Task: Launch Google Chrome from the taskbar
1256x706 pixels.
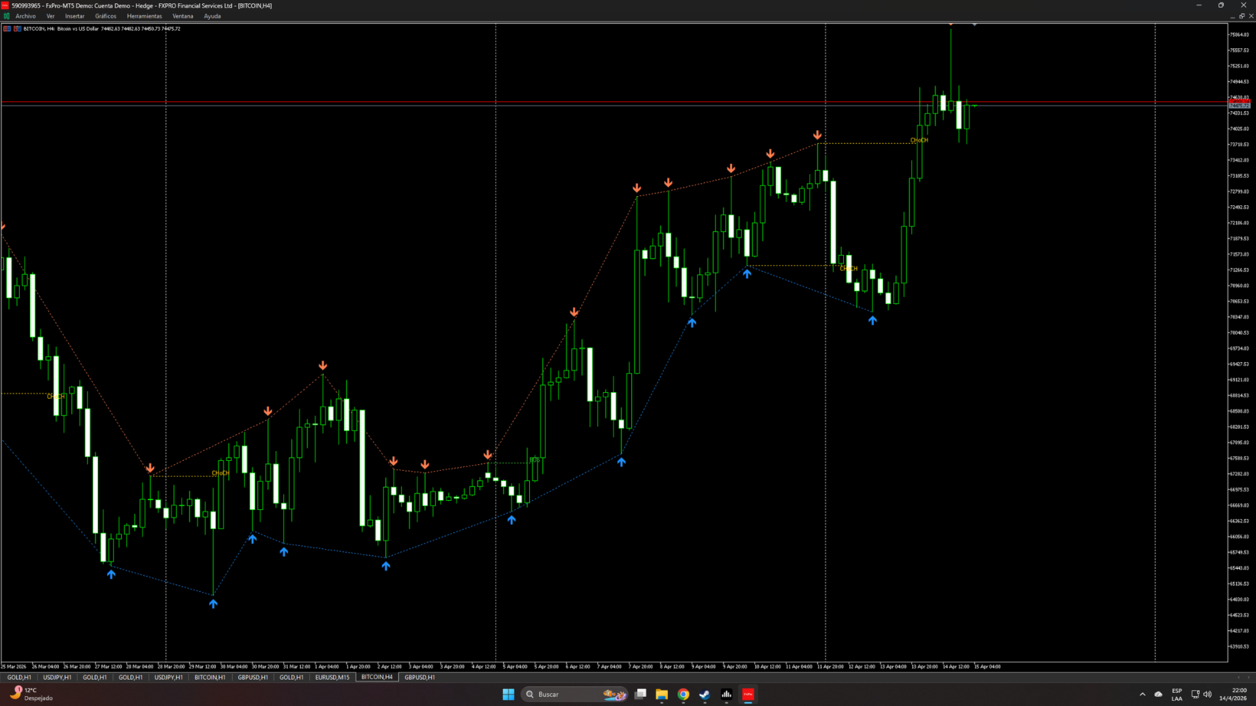Action: pos(683,694)
